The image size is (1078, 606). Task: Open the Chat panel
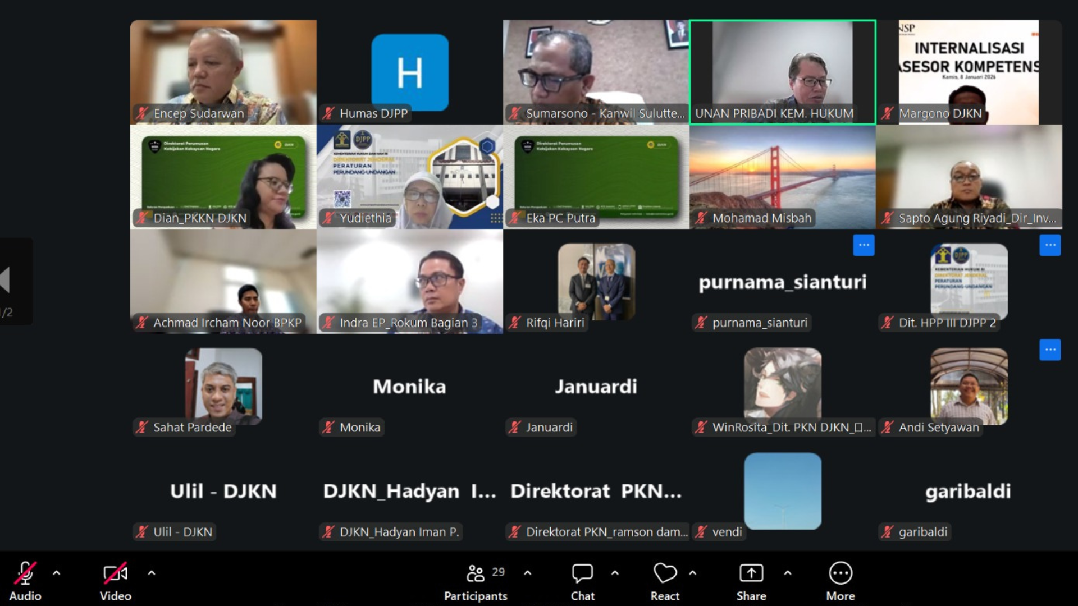pyautogui.click(x=582, y=573)
